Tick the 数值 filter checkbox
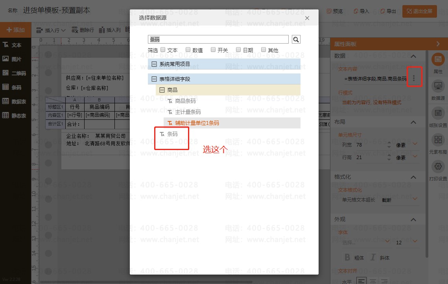448x284 pixels. (x=188, y=49)
